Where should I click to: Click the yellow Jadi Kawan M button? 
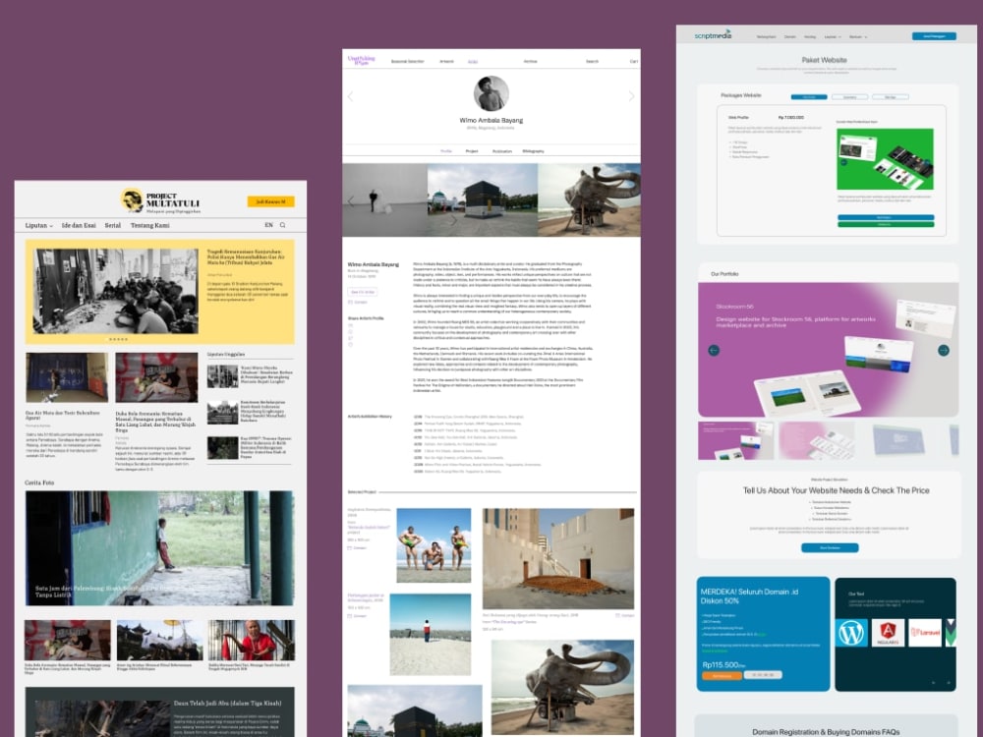(x=271, y=201)
